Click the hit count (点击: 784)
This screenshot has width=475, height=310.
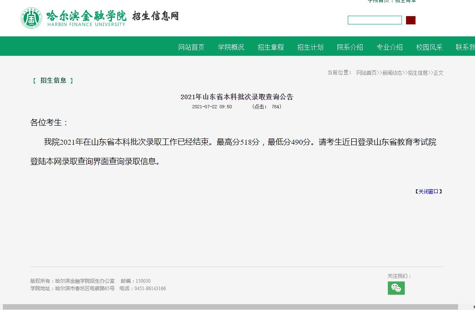click(x=266, y=107)
